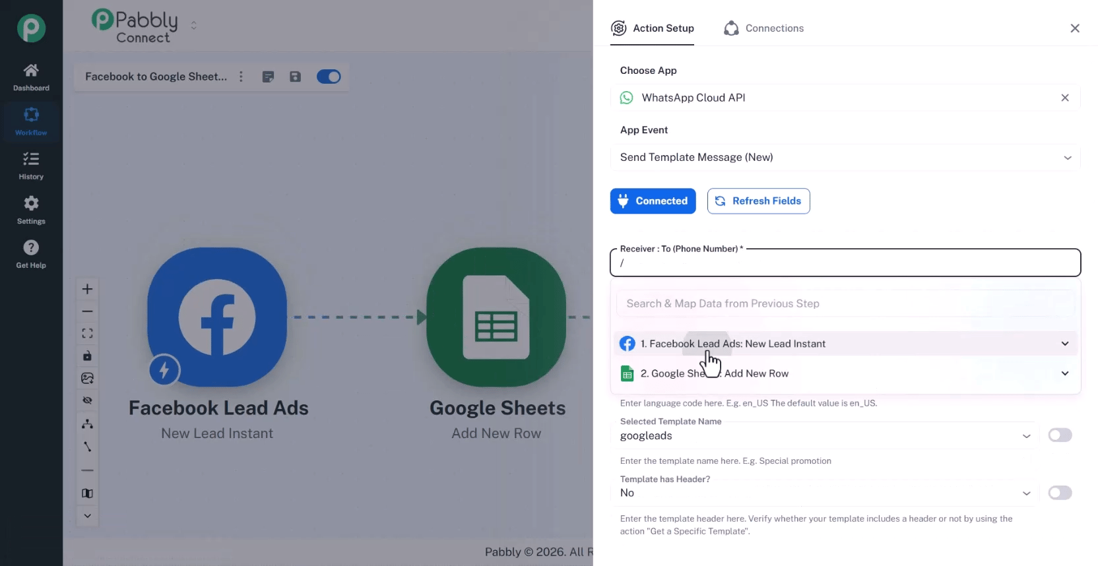Click the tree layout icon in canvas toolbar
The height and width of the screenshot is (566, 1098).
click(x=87, y=424)
